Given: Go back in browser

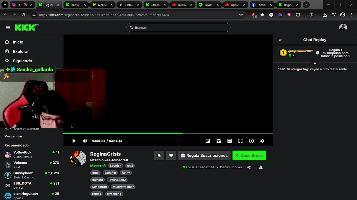Looking at the screenshot, I should coord(6,15).
